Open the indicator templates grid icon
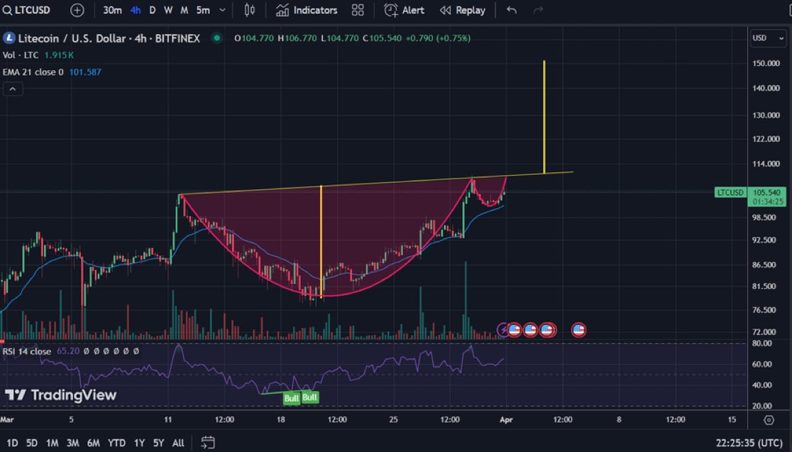This screenshot has height=452, width=792. pos(358,10)
